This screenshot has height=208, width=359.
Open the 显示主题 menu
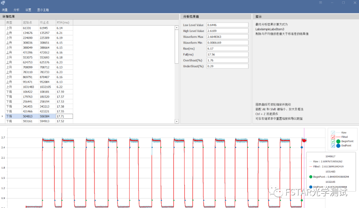43,10
